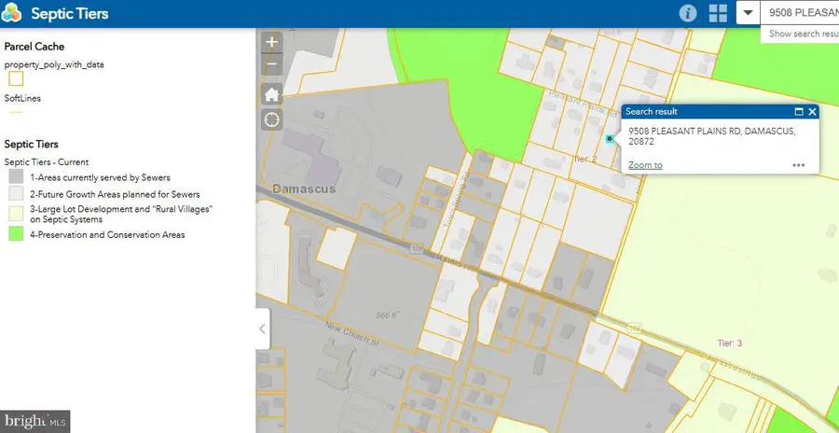Click Show search results hint
The width and height of the screenshot is (839, 433).
804,34
